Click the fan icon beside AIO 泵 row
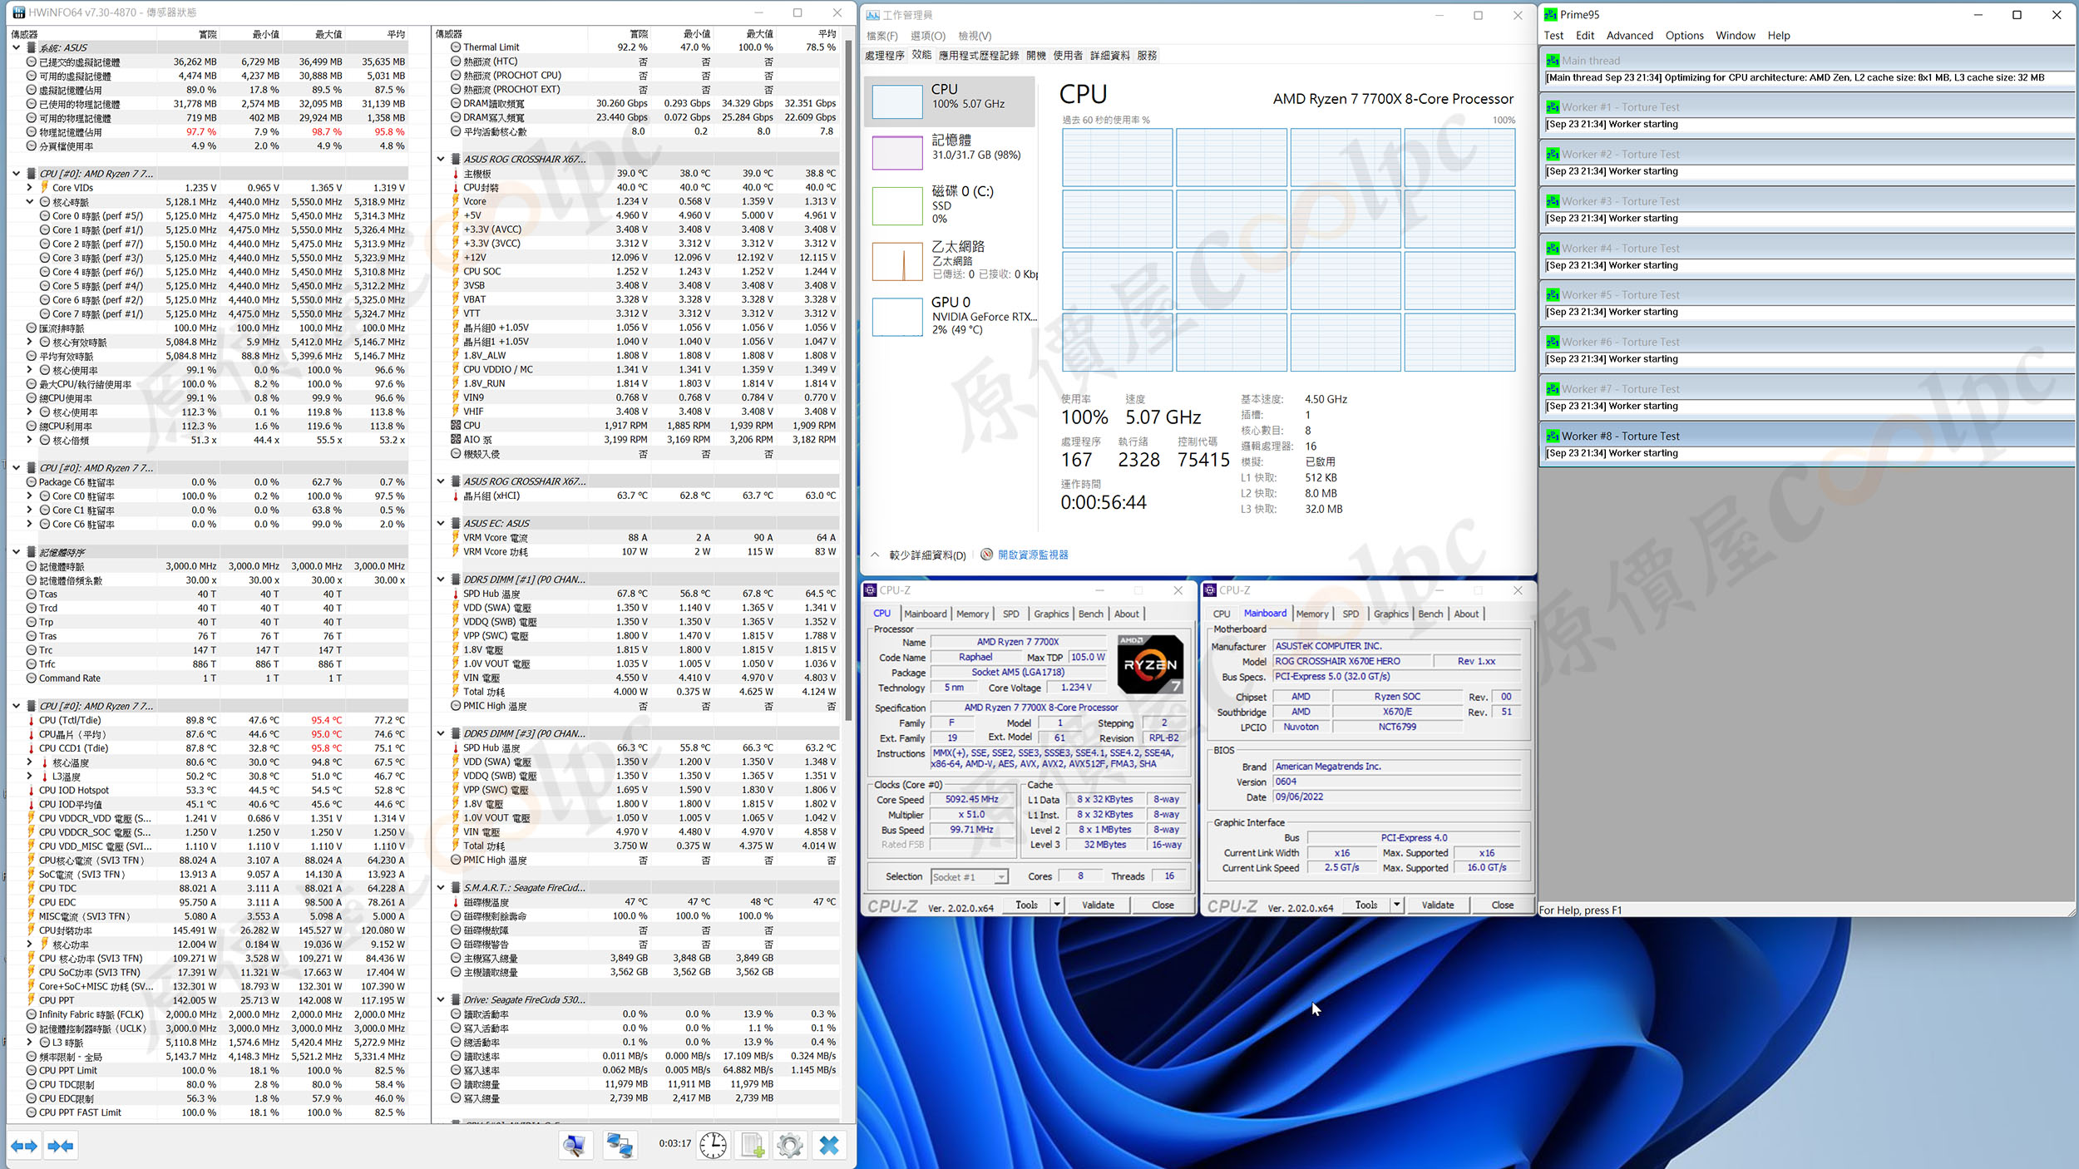Screen dimensions: 2079x1169 click(456, 439)
